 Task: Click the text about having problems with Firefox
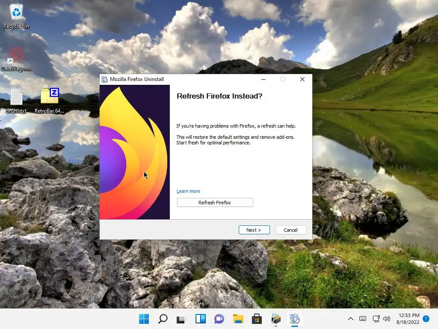tap(236, 126)
